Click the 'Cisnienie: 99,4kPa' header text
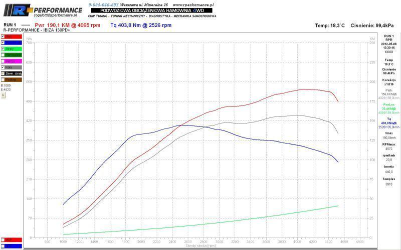 [372, 25]
